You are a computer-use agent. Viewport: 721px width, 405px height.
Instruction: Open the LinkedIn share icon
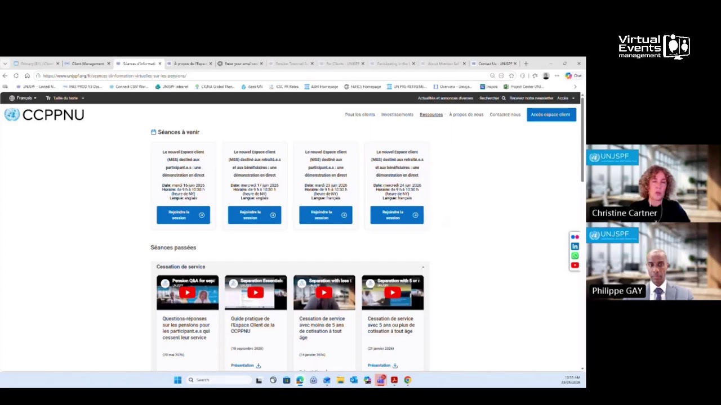click(x=575, y=246)
